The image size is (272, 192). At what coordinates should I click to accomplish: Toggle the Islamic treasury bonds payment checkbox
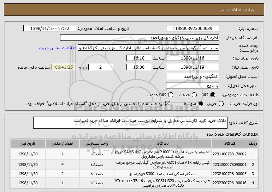click(167, 104)
